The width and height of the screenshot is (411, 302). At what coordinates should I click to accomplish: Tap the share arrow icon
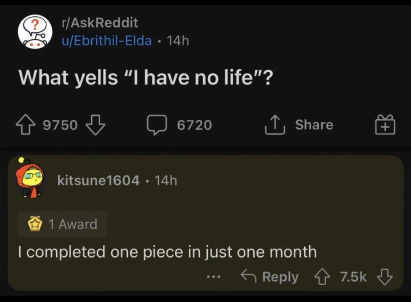[x=275, y=125]
